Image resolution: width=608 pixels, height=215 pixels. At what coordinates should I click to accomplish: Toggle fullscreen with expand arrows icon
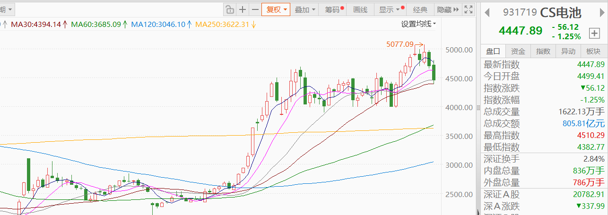point(469,9)
